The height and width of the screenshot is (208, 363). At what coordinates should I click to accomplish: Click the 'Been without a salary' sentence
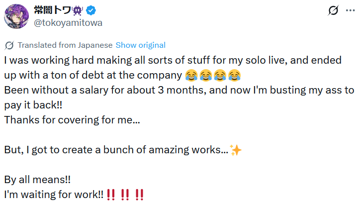pyautogui.click(x=179, y=91)
